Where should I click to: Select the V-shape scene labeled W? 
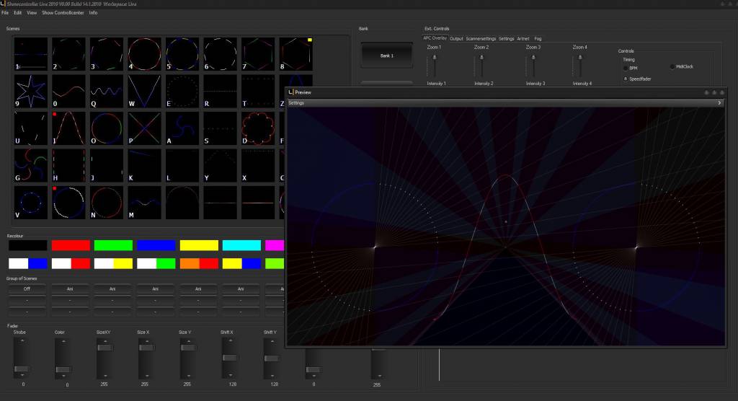[144, 91]
